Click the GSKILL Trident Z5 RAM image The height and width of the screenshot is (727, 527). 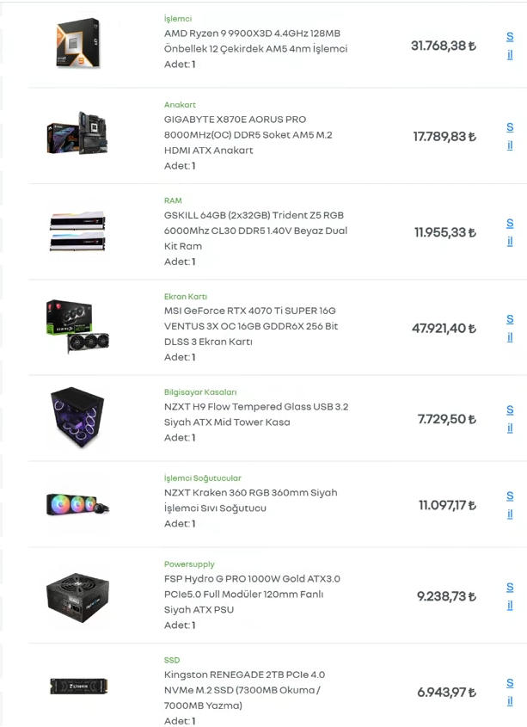(77, 231)
